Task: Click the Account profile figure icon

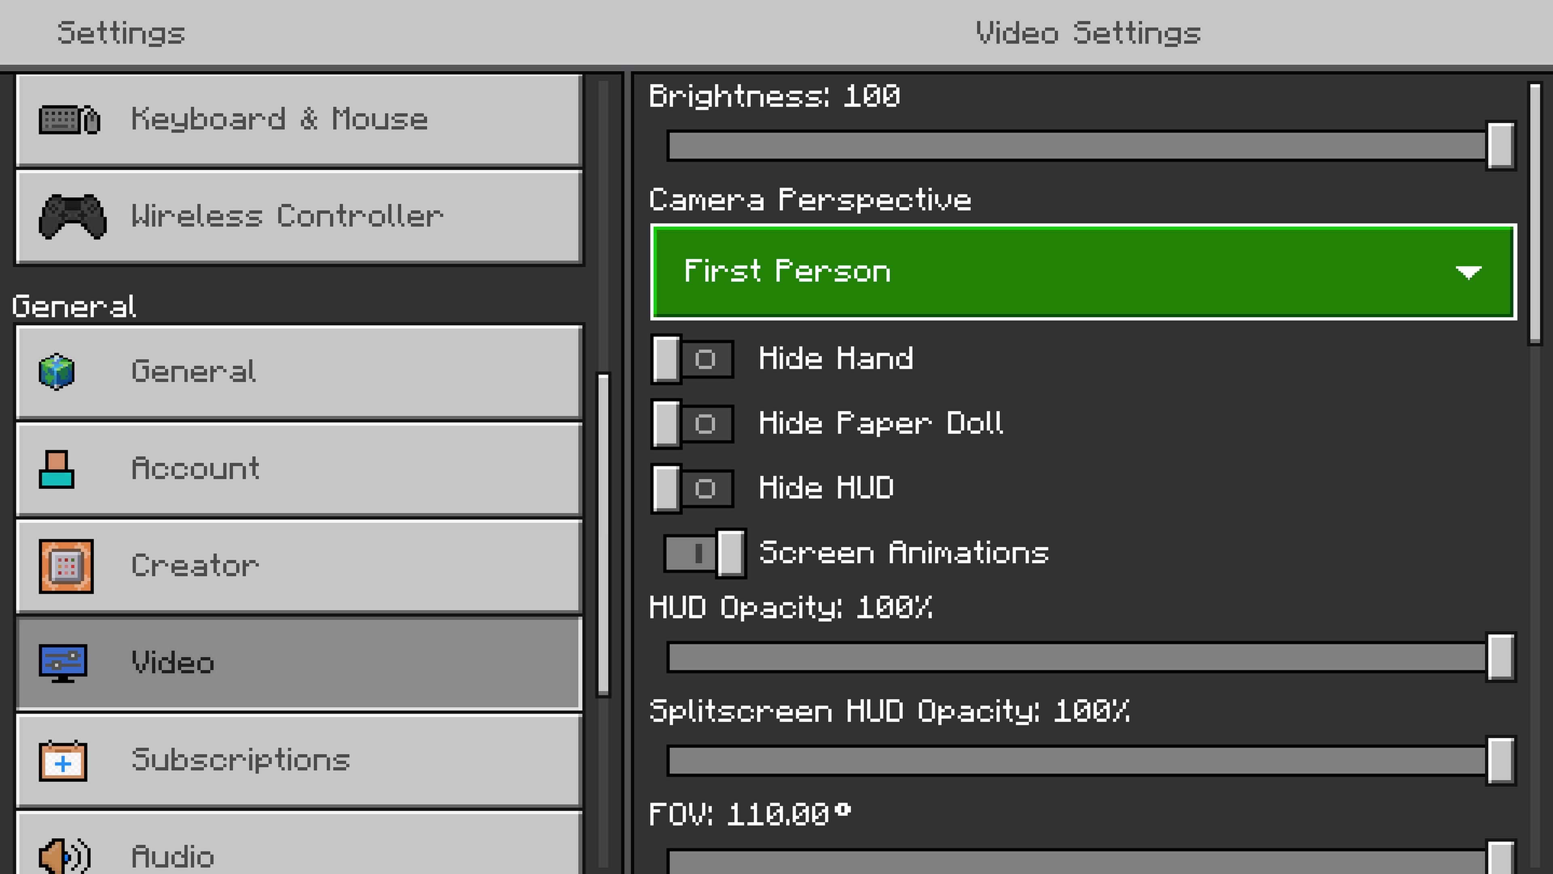Action: click(x=57, y=469)
